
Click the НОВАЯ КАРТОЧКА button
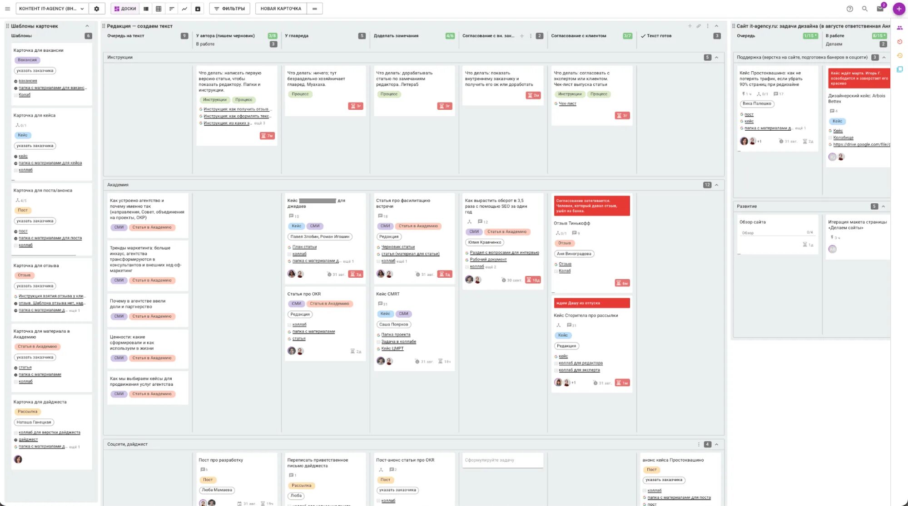(x=281, y=9)
